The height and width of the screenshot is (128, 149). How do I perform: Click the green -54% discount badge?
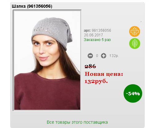point(133,93)
